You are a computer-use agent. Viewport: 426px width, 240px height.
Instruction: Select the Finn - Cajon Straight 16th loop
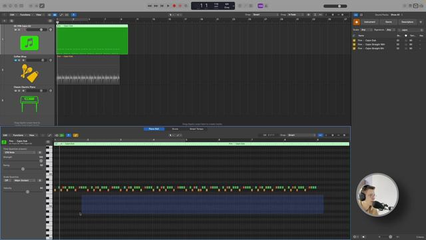[388, 45]
